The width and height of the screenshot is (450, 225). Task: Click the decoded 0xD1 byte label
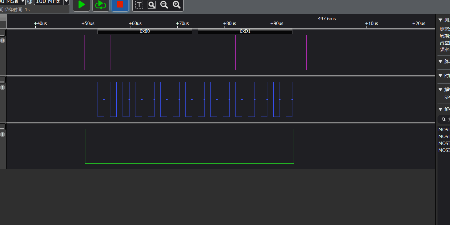245,31
